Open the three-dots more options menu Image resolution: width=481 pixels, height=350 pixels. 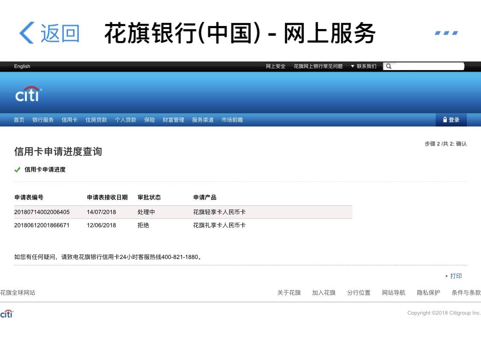[x=446, y=33]
